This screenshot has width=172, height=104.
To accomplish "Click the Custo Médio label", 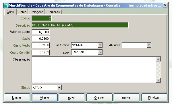I will 22,45.
